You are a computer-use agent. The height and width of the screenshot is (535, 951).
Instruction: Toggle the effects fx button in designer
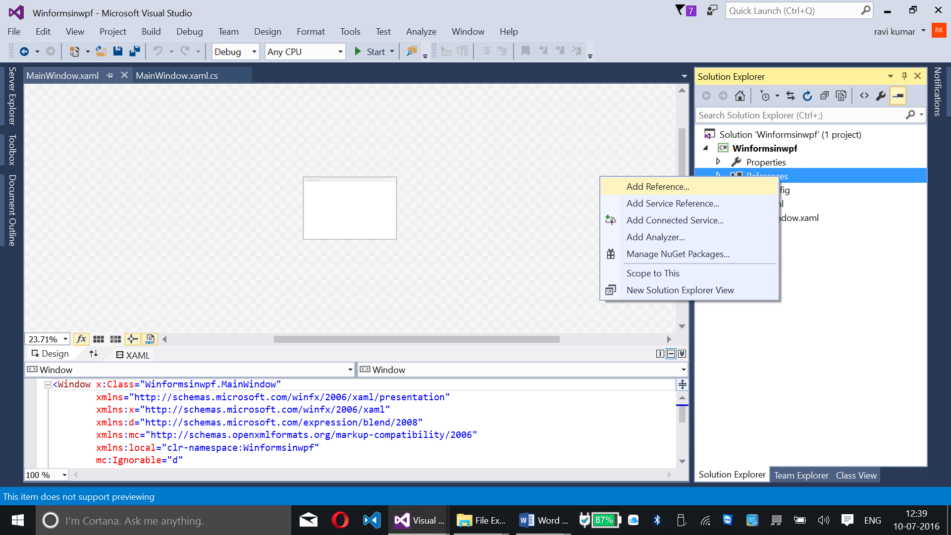tap(81, 339)
